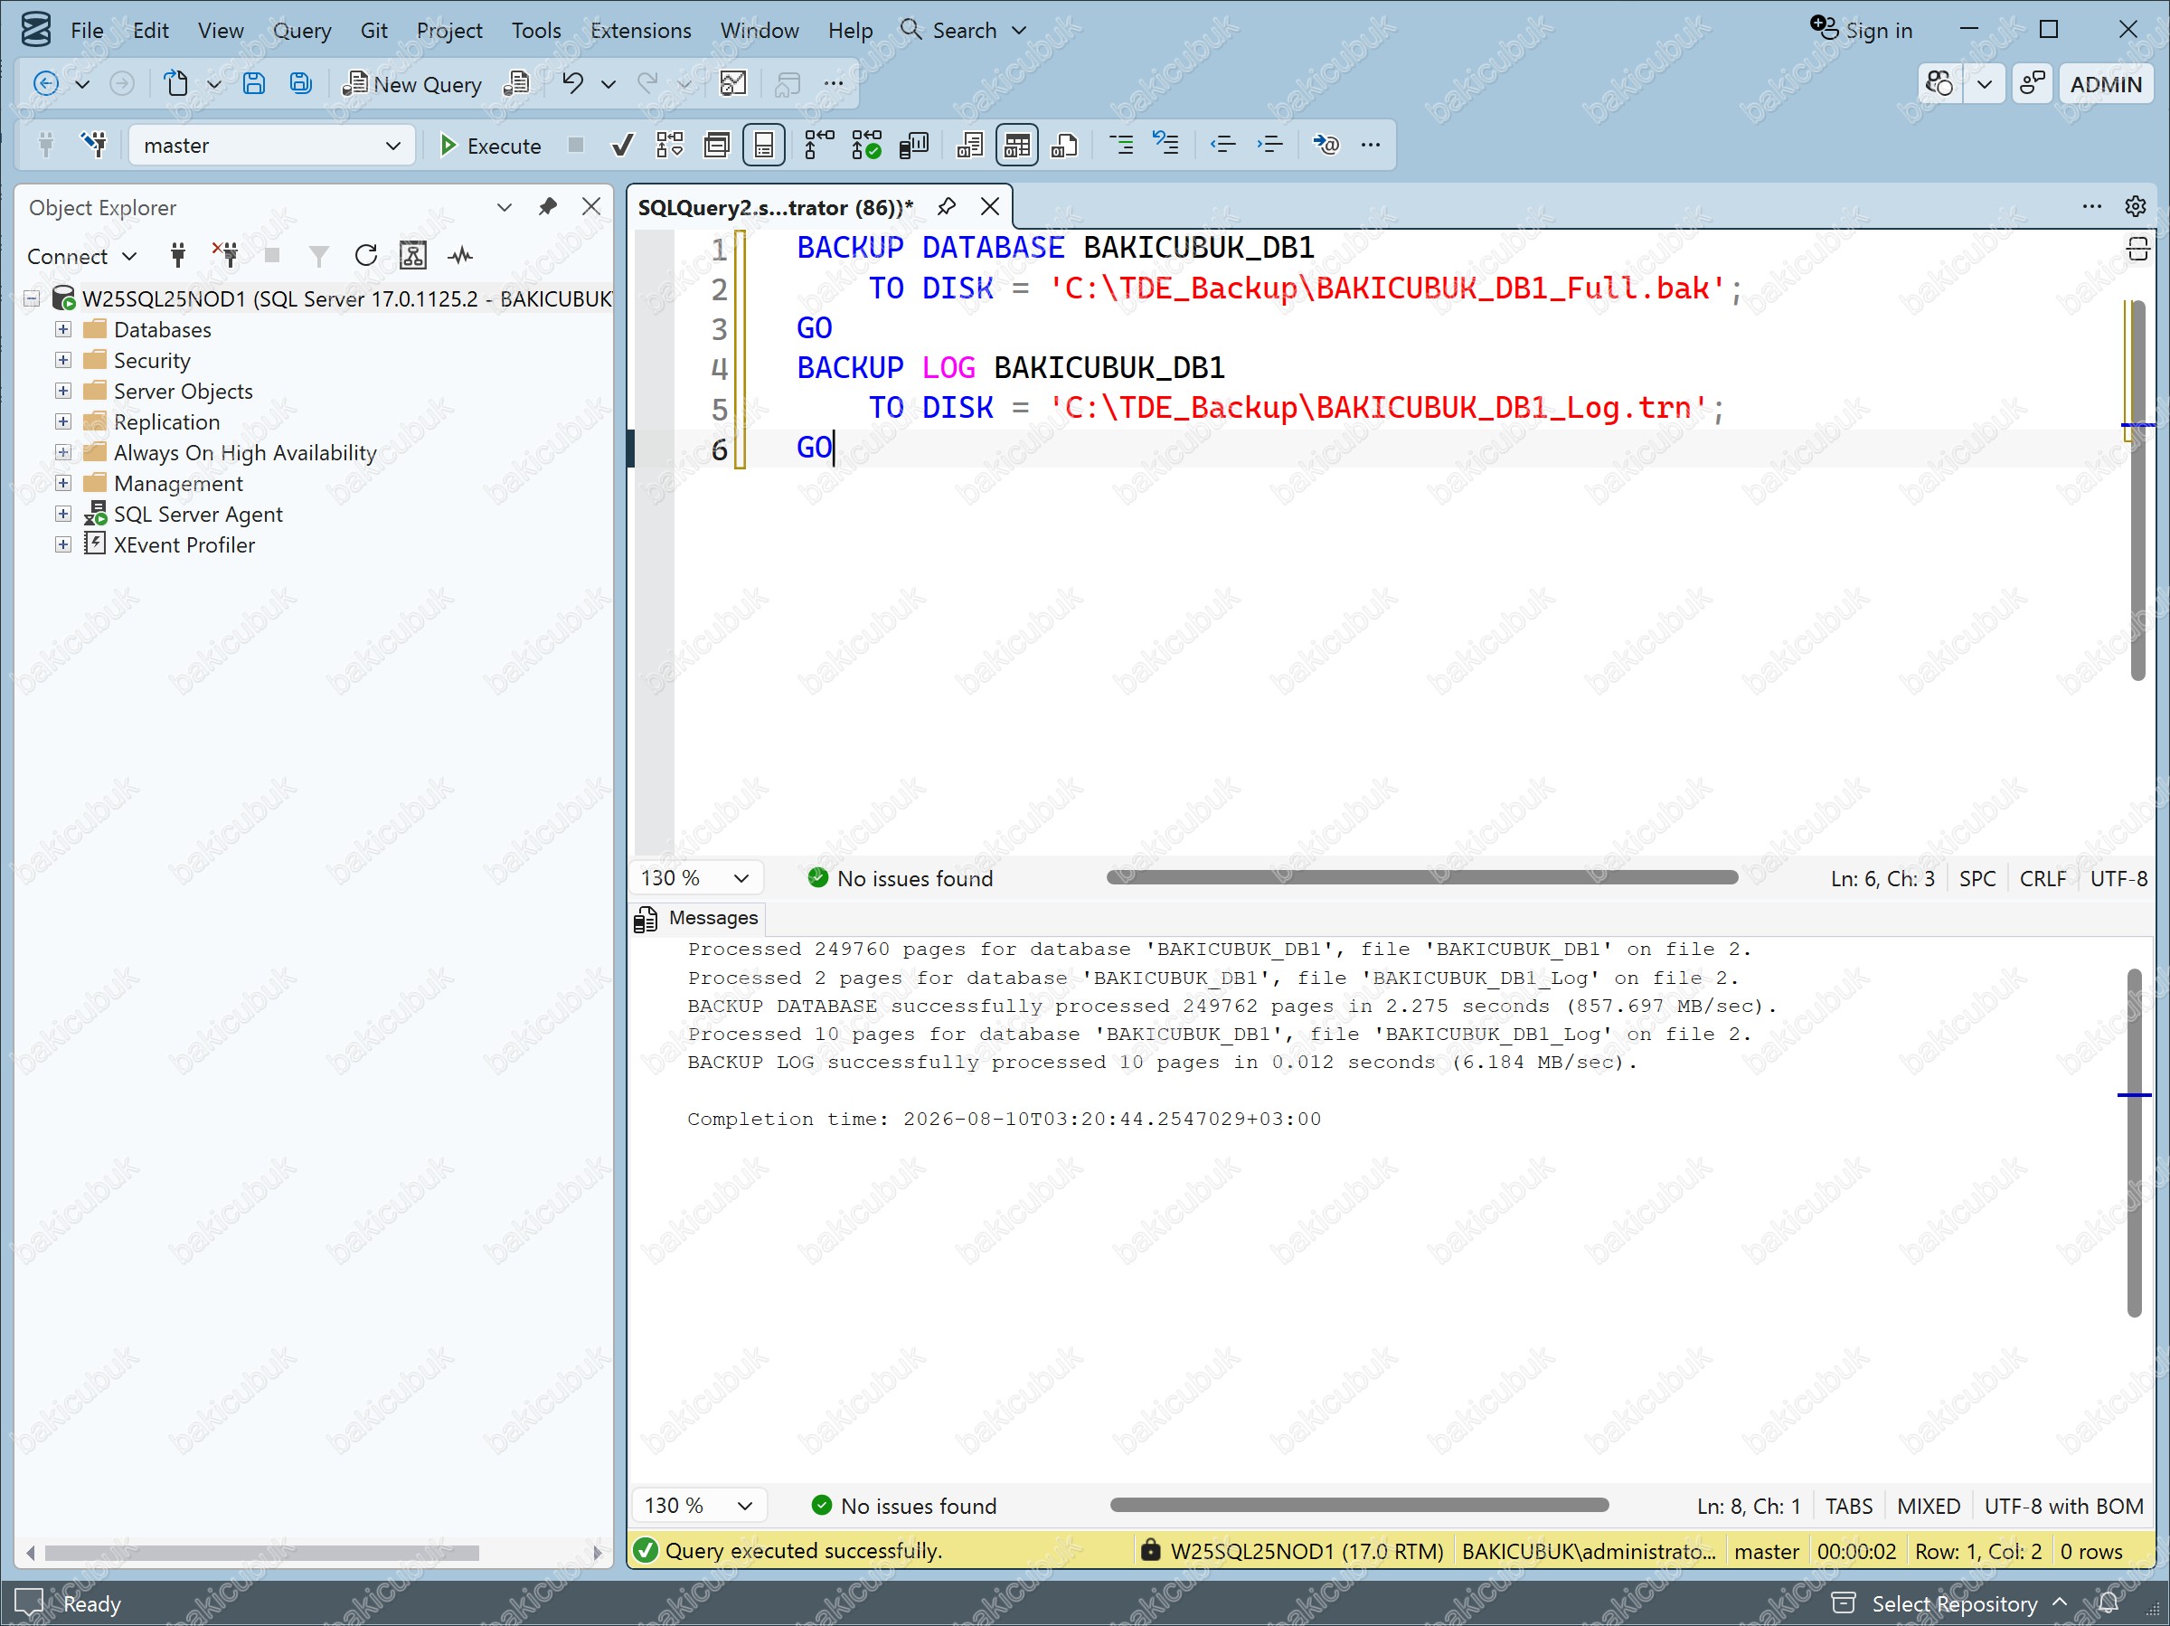Open the editor settings gear icon

coord(2135,206)
